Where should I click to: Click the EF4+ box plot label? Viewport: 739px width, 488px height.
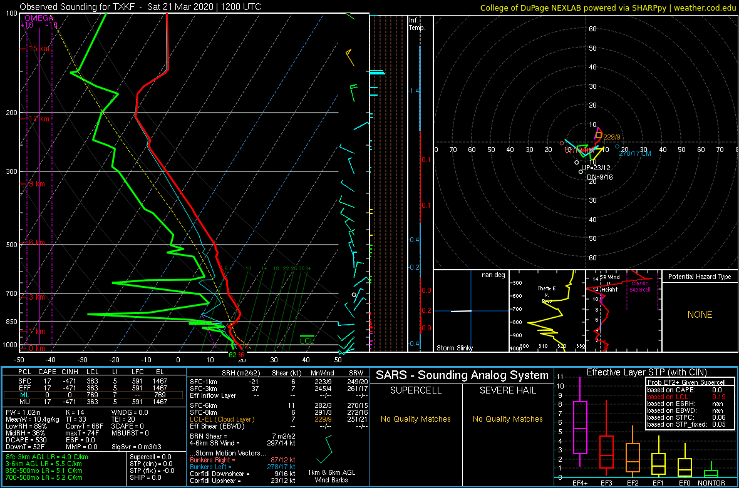point(579,483)
